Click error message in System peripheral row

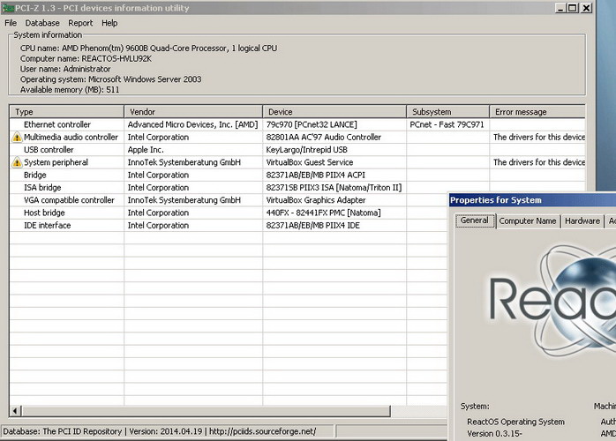click(539, 162)
